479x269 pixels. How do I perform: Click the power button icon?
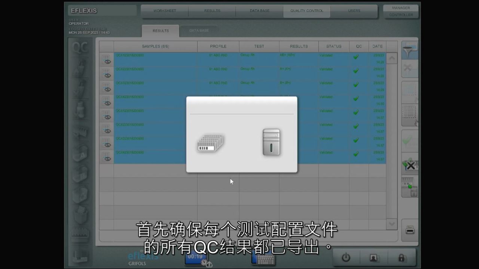[x=346, y=257]
